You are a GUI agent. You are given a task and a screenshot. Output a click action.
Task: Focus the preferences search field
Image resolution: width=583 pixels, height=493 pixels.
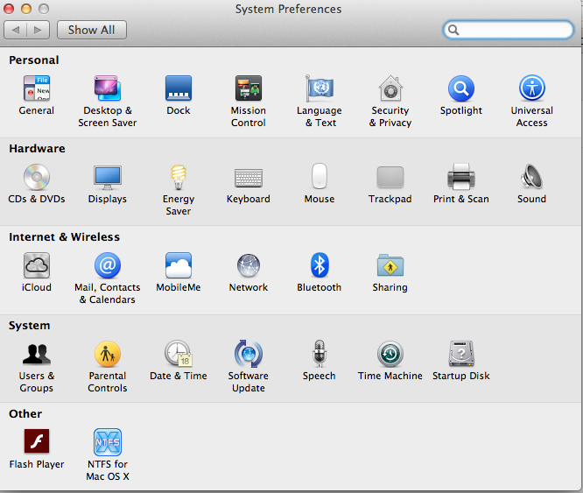click(x=509, y=30)
